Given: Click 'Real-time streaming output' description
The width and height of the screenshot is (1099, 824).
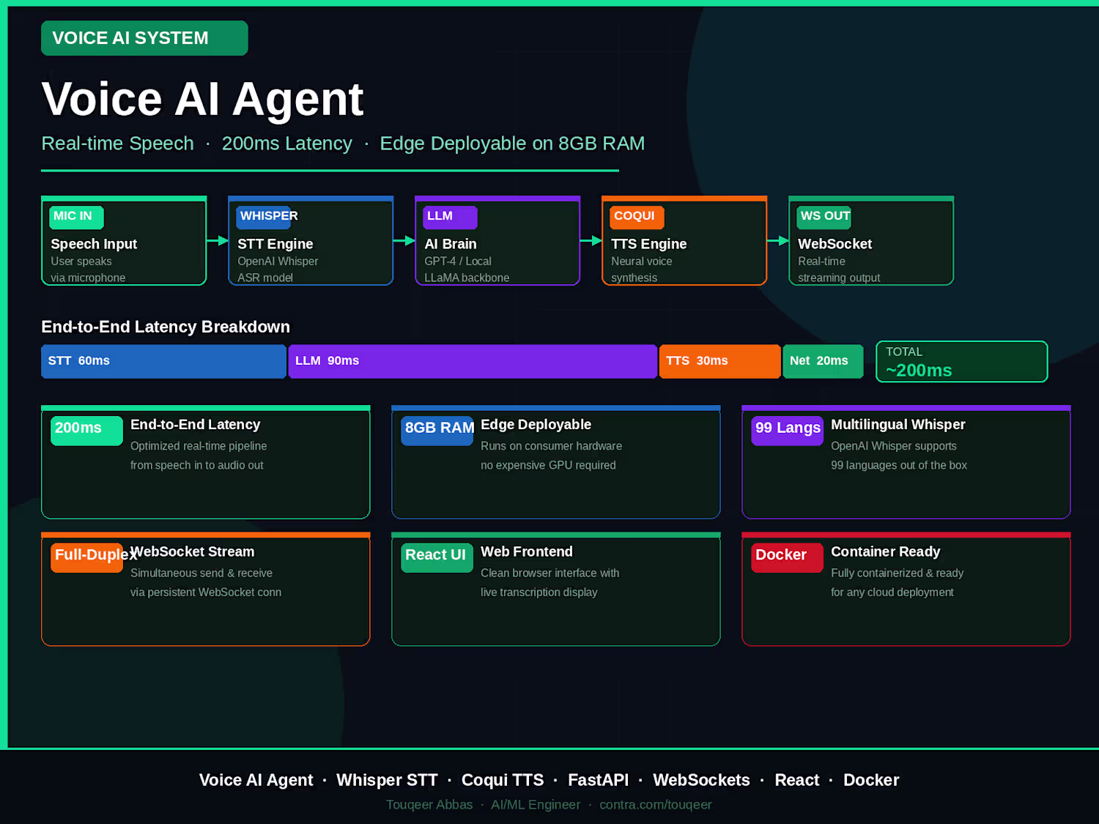Looking at the screenshot, I should [839, 270].
